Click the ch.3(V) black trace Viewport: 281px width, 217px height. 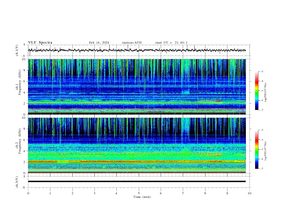pyautogui.click(x=137, y=182)
